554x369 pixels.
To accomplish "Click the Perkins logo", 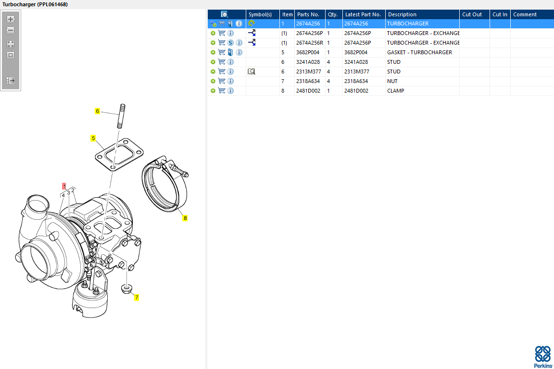I will pyautogui.click(x=543, y=357).
